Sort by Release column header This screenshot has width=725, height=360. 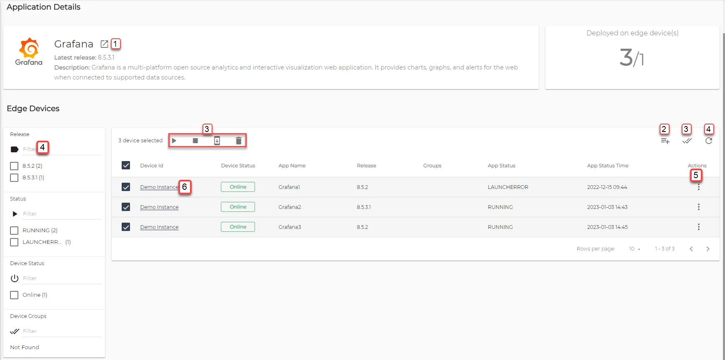(367, 166)
